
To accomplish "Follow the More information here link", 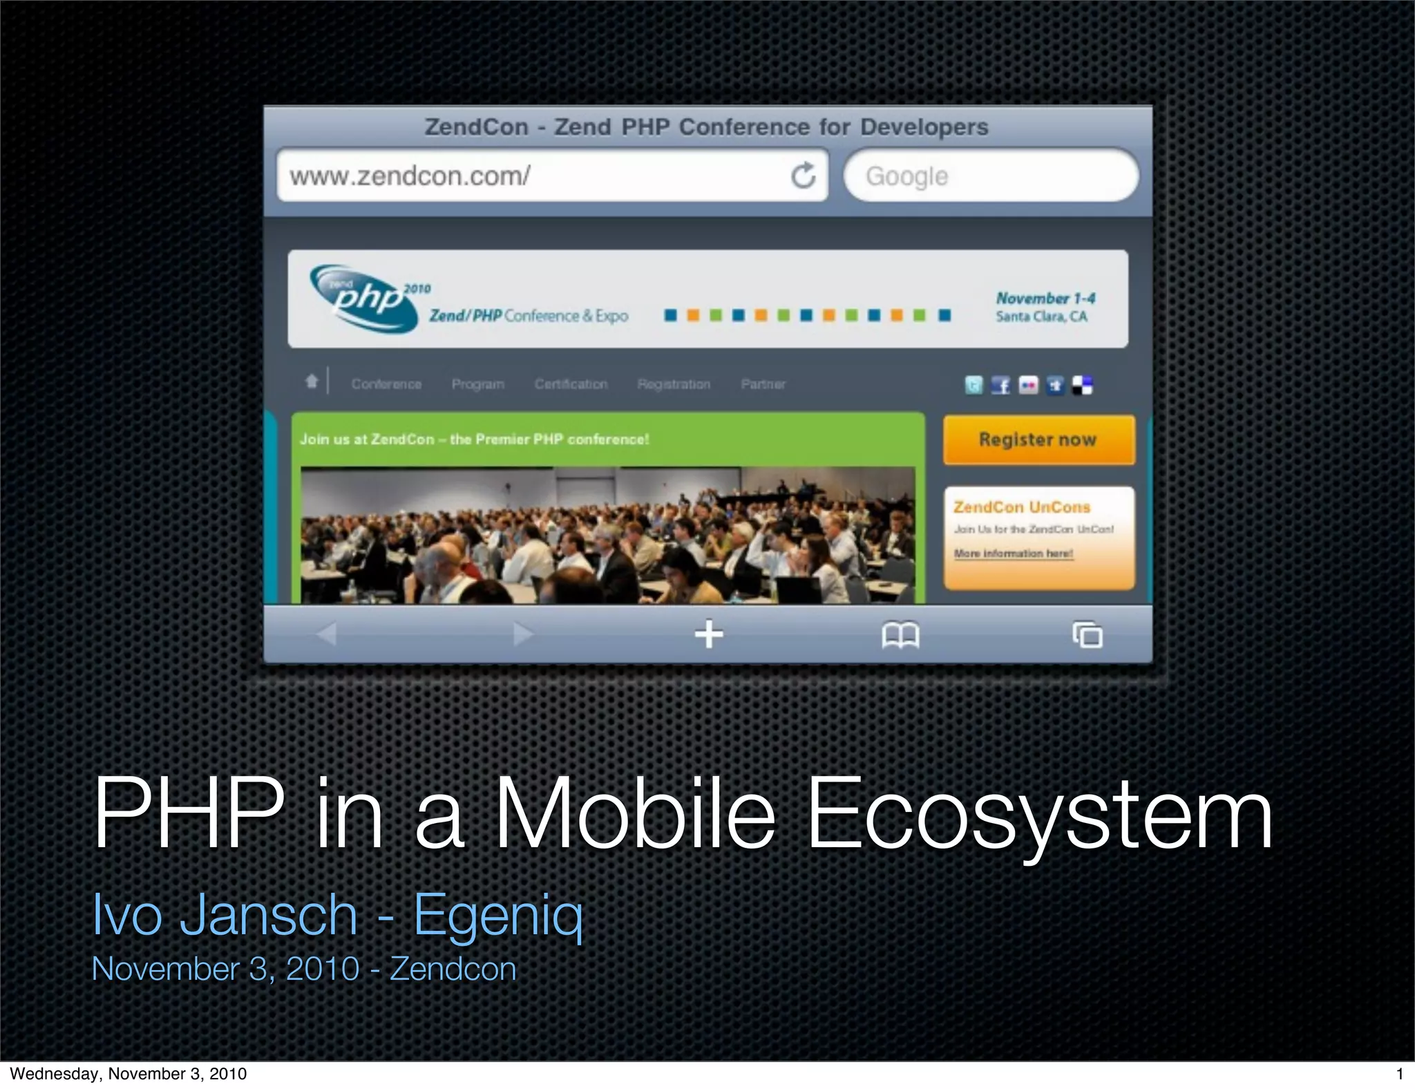I will click(1013, 553).
